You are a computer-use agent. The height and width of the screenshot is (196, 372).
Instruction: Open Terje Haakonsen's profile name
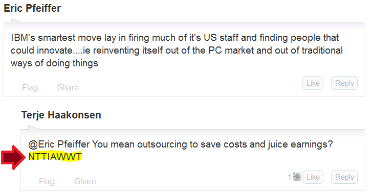pyautogui.click(x=61, y=115)
